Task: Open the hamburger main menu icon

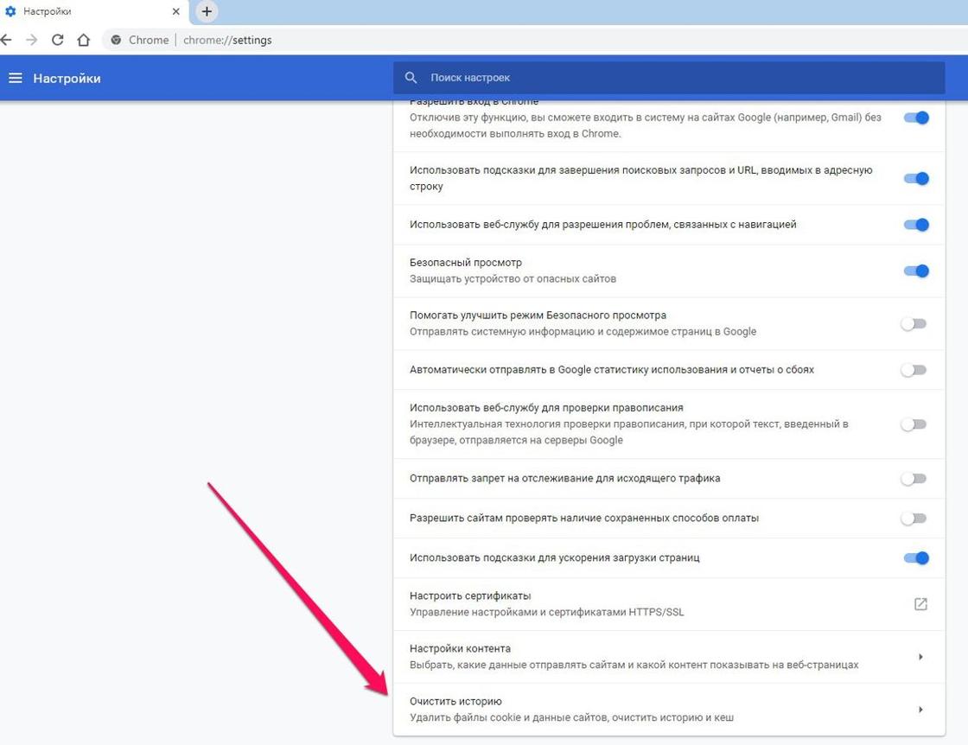Action: click(16, 78)
